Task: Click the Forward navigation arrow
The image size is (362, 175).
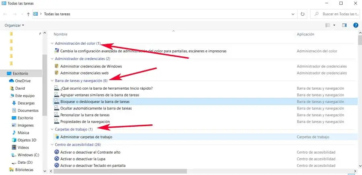Action: (x=14, y=14)
